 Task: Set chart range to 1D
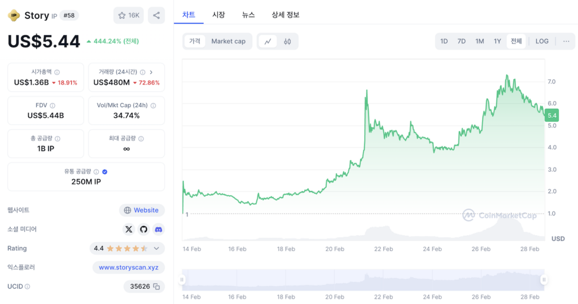pyautogui.click(x=444, y=41)
